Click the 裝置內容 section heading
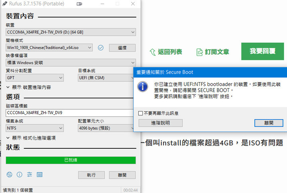Screen dimensions: 287x193 [x=20, y=16]
